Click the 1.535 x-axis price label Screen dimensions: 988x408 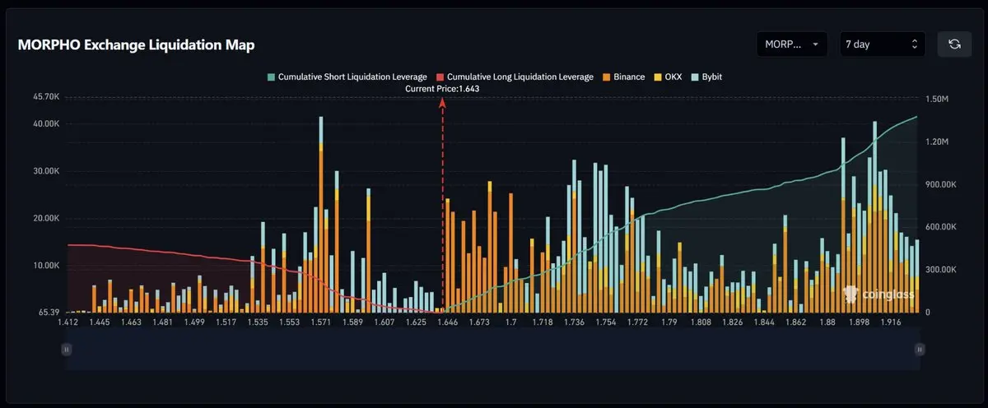coord(258,323)
